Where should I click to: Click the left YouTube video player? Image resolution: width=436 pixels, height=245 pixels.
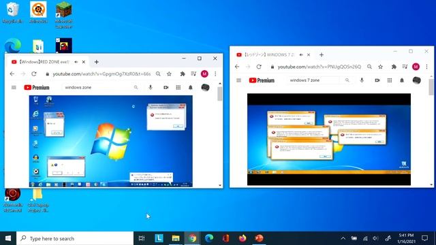pyautogui.click(x=110, y=141)
